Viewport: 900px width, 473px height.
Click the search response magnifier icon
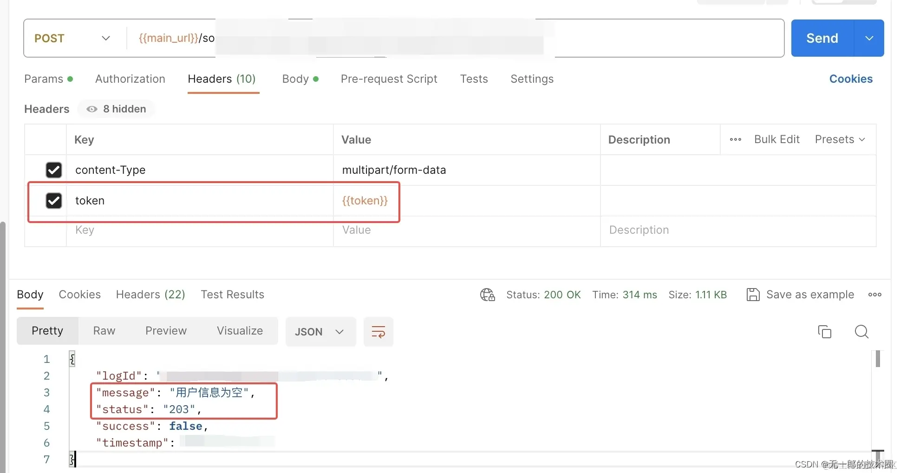point(861,332)
